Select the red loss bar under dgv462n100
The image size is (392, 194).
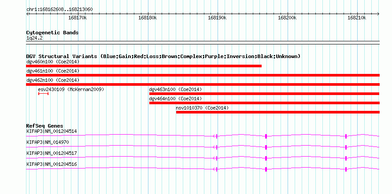pyautogui.click(x=203, y=84)
